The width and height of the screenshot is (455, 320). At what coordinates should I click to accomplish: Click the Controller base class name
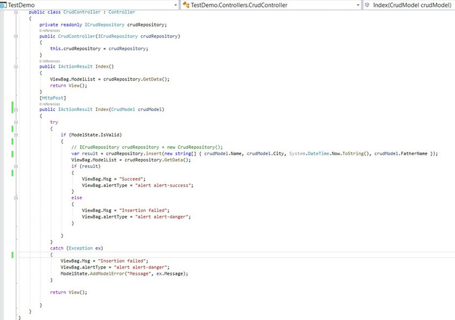coord(122,12)
